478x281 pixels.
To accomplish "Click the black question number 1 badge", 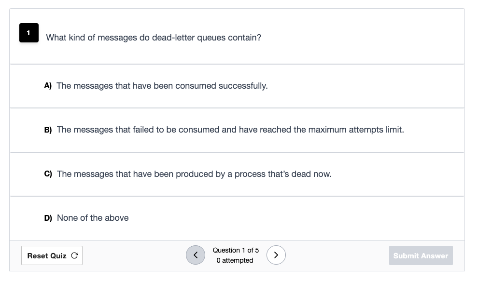I will 29,33.
